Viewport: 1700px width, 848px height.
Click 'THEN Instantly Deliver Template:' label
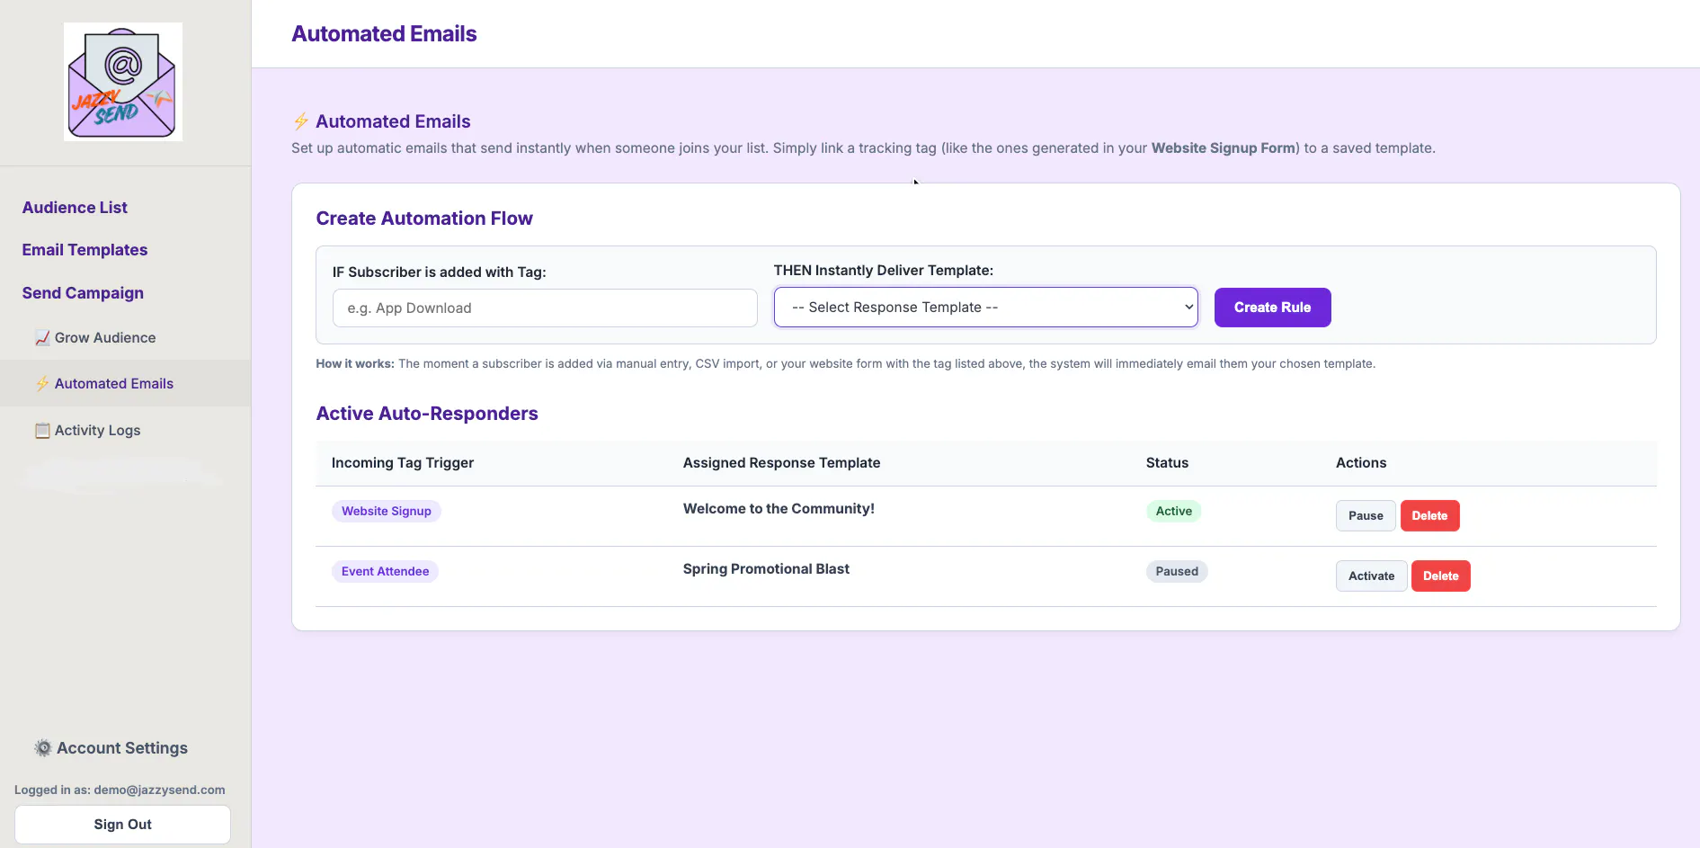coord(884,271)
